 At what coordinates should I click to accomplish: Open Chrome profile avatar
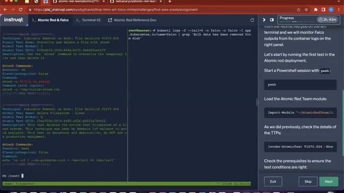(x=331, y=10)
